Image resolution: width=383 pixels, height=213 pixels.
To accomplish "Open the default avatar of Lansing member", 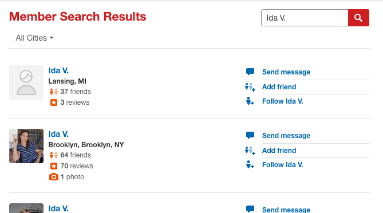I will (x=26, y=82).
